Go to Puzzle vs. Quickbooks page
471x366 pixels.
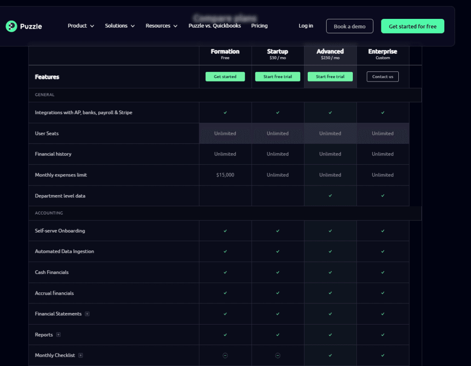click(x=214, y=26)
